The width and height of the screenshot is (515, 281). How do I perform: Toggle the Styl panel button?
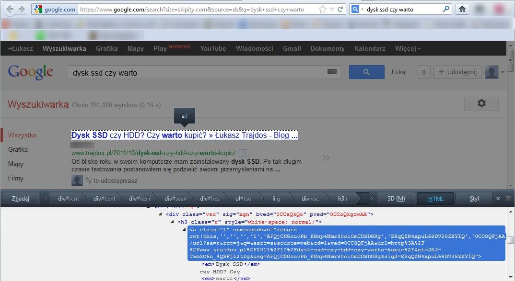(x=474, y=198)
